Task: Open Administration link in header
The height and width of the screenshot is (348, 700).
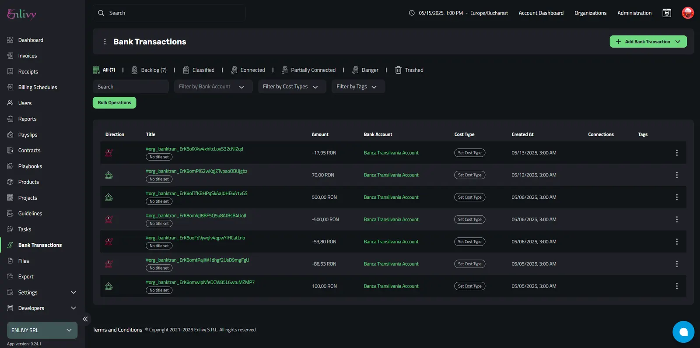Action: point(634,13)
